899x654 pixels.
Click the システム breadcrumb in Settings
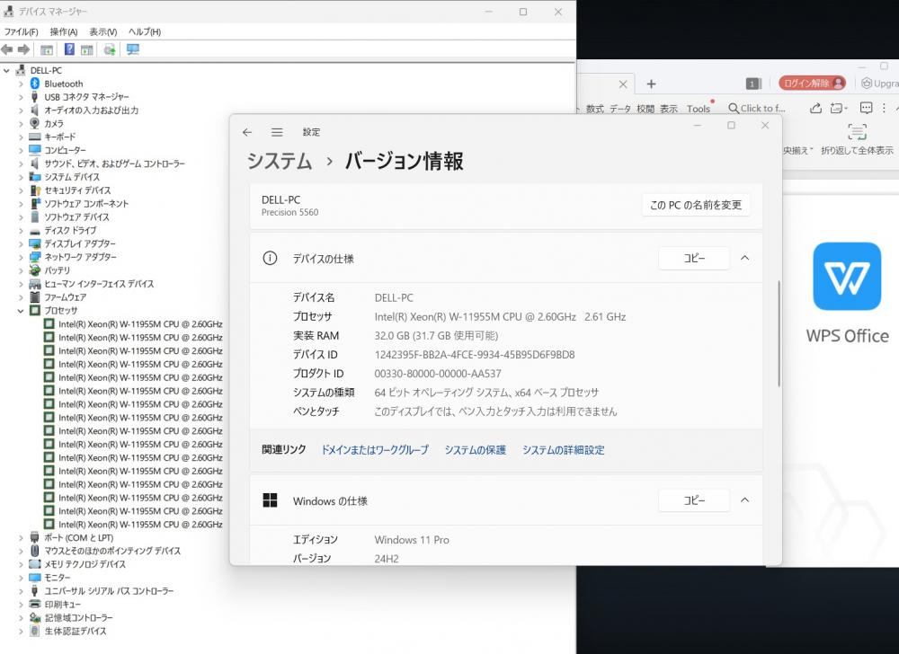point(280,161)
